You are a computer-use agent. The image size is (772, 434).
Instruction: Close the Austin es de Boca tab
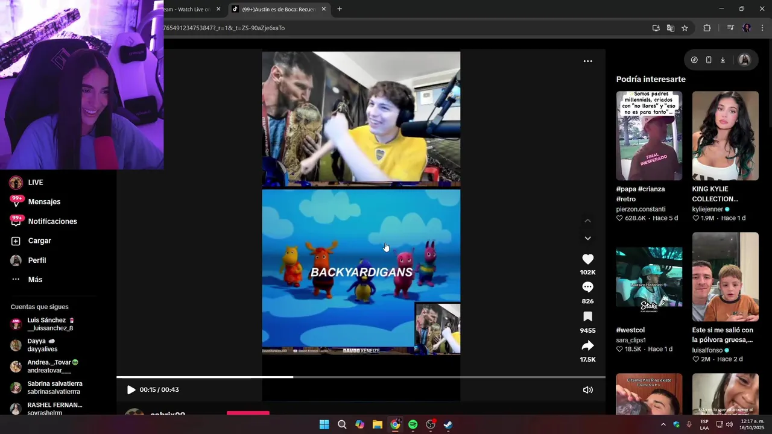[x=324, y=9]
